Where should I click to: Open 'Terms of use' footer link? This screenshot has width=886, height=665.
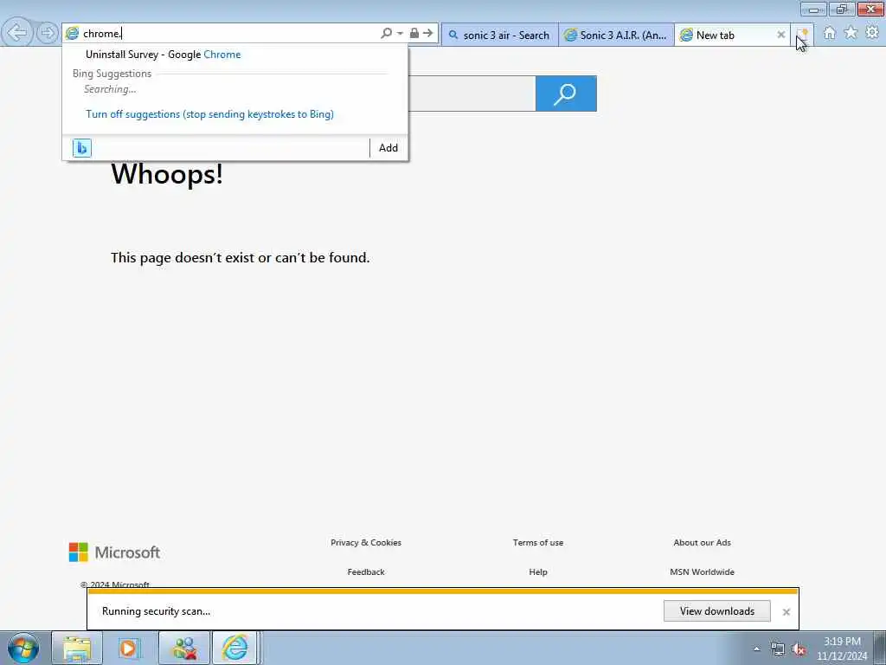coord(538,543)
